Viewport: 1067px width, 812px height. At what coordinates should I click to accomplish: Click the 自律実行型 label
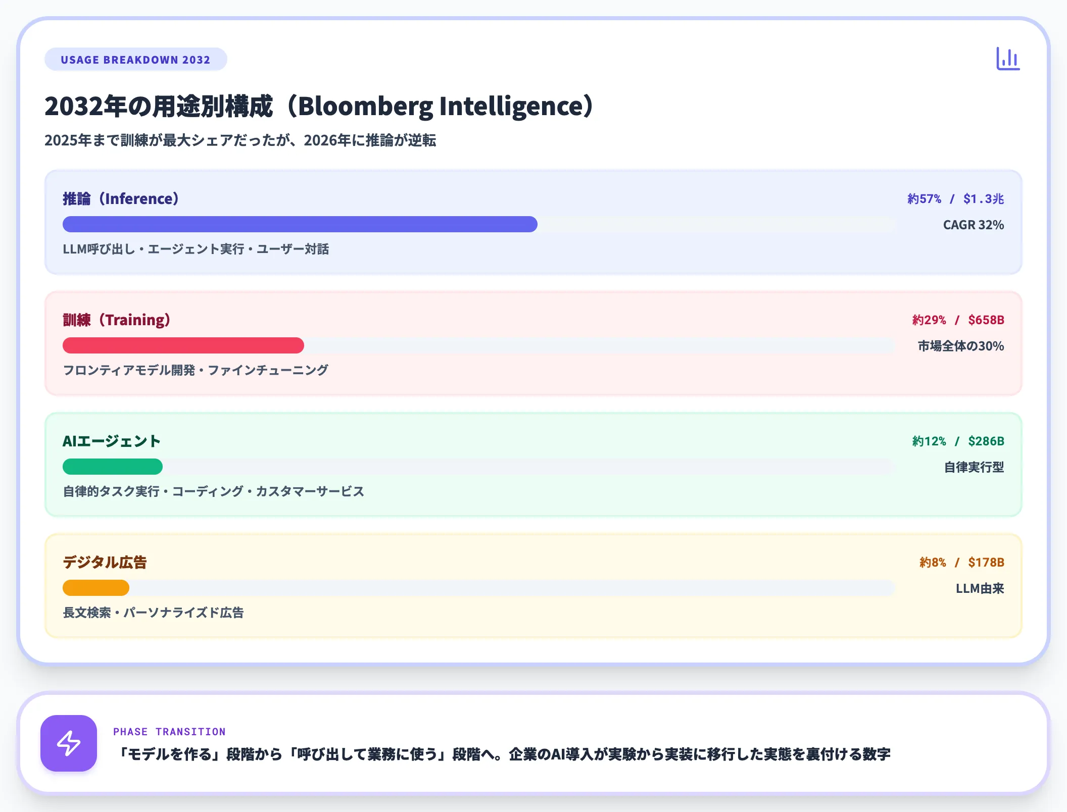(x=974, y=467)
